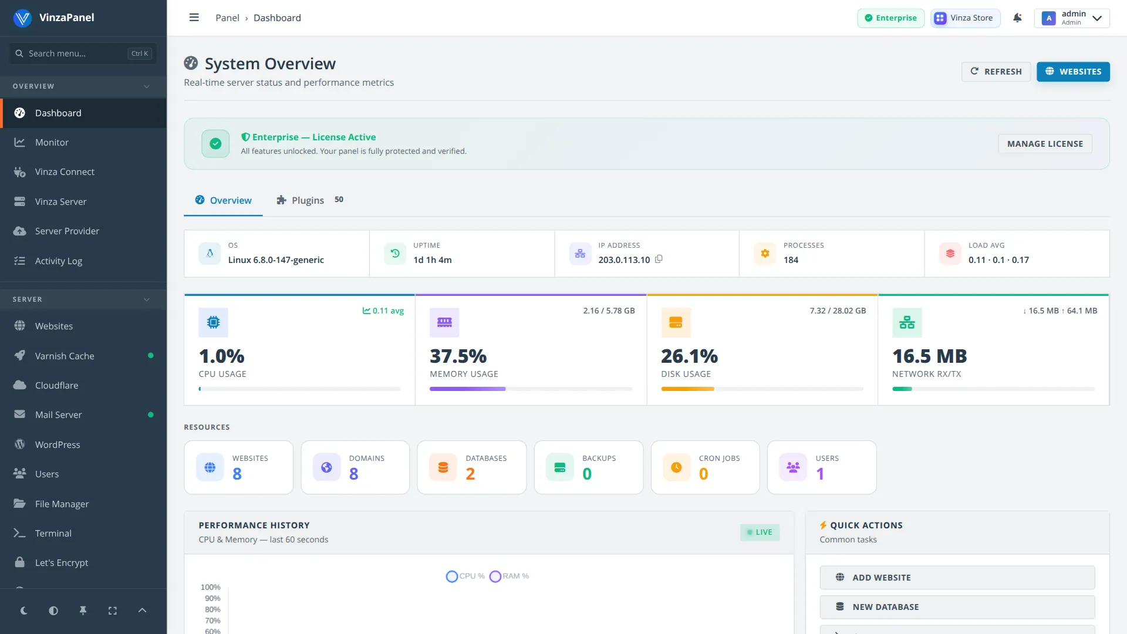This screenshot has height=634, width=1127.
Task: Open Websites from the Server section
Action: click(x=83, y=326)
